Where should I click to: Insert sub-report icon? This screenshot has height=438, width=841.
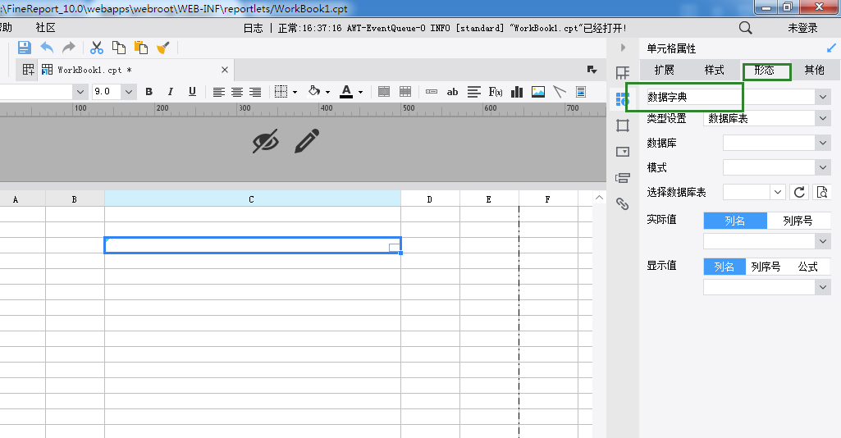coord(580,92)
